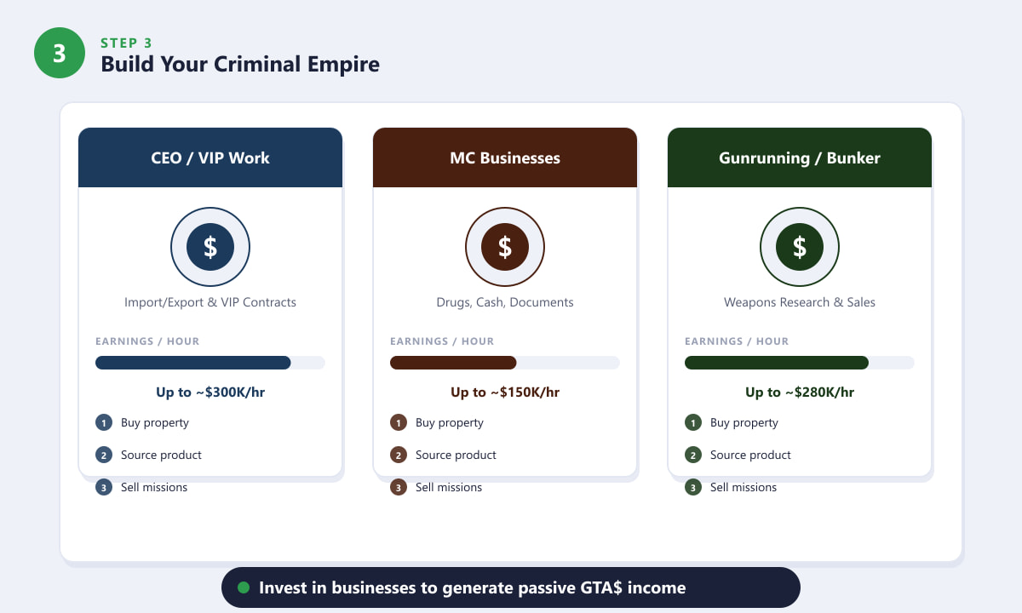Click the dollar icon in MC Businesses card
Image resolution: width=1022 pixels, height=613 pixels.
505,248
